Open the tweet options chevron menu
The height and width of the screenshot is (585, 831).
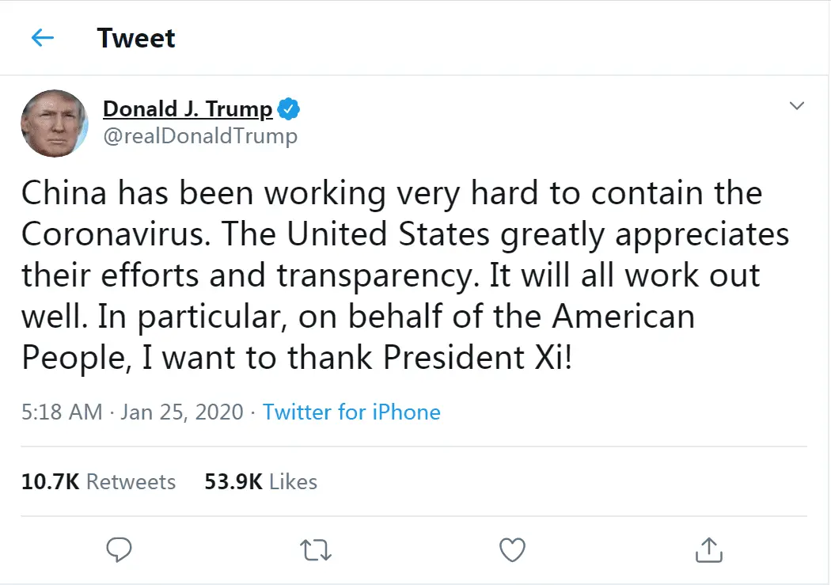(797, 106)
